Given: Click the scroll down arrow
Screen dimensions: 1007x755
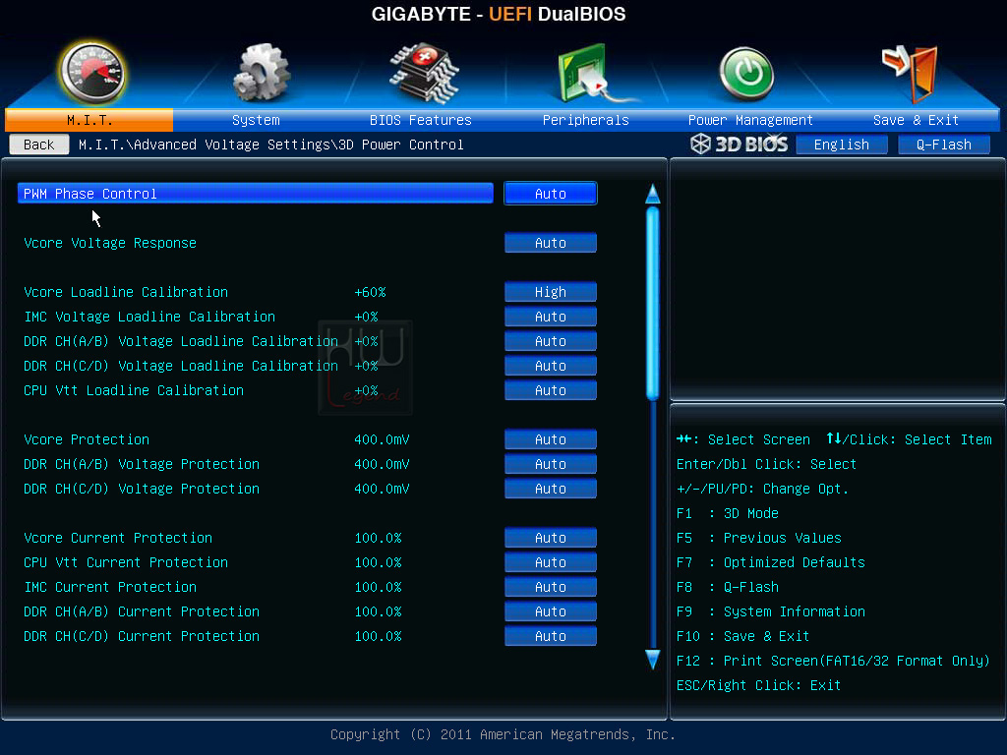Looking at the screenshot, I should tap(653, 660).
